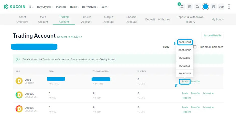Viewport: 236px width, 114px height.
Task: Click the DOGE3S coin logo
Action: (19, 109)
